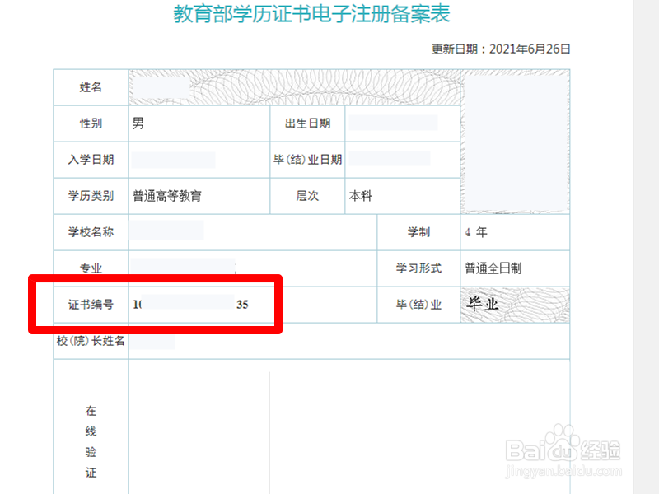Select the certificate number starting with 1

coord(189,303)
